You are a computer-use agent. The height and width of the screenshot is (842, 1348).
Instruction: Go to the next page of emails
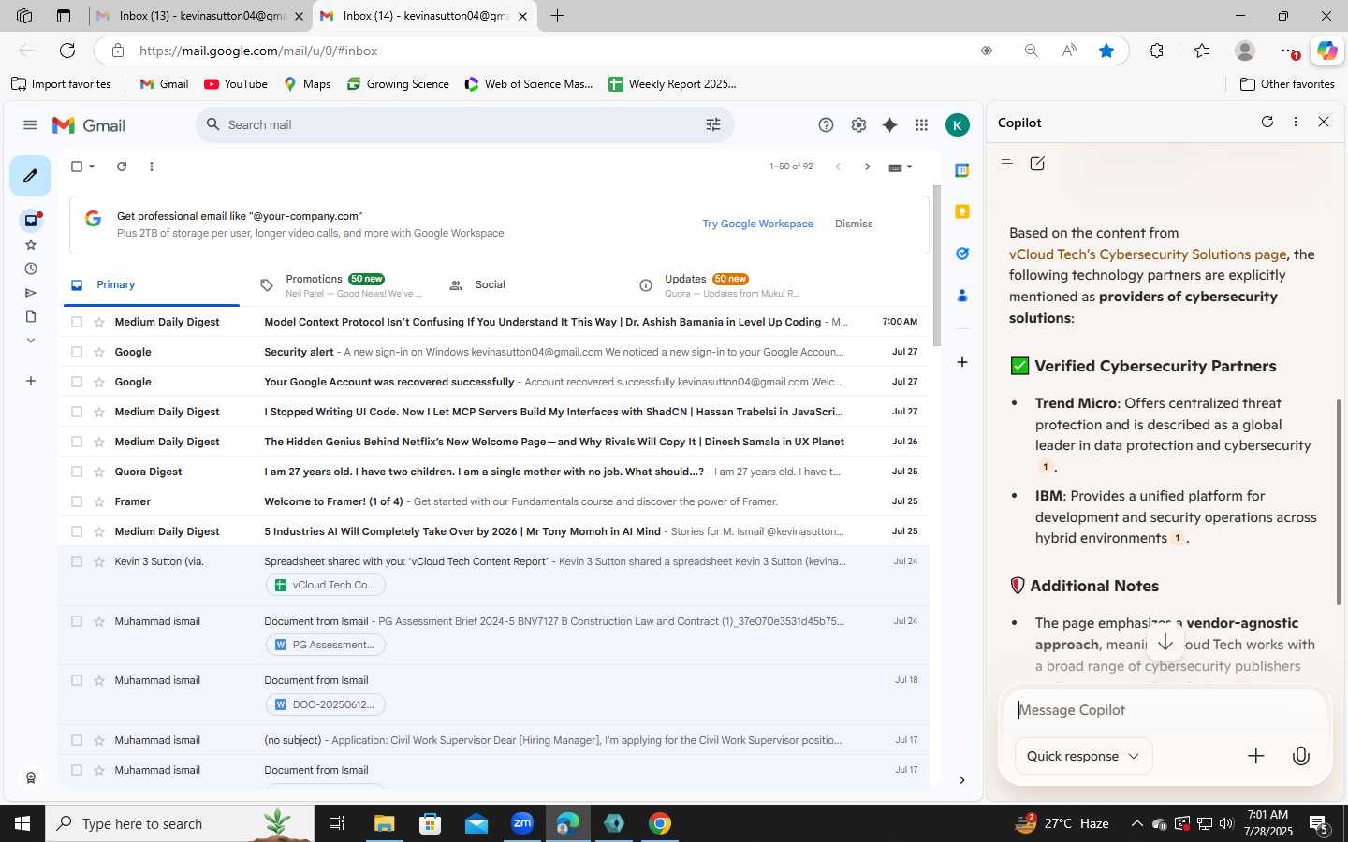[867, 167]
